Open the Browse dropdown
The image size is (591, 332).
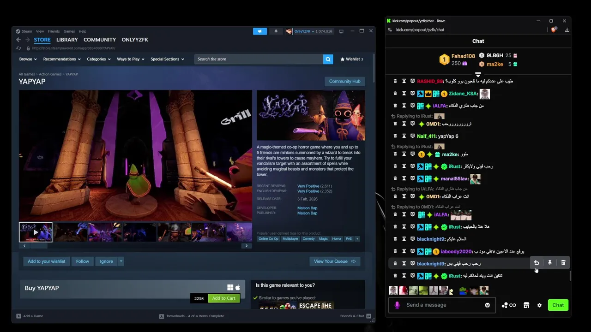[x=28, y=59]
